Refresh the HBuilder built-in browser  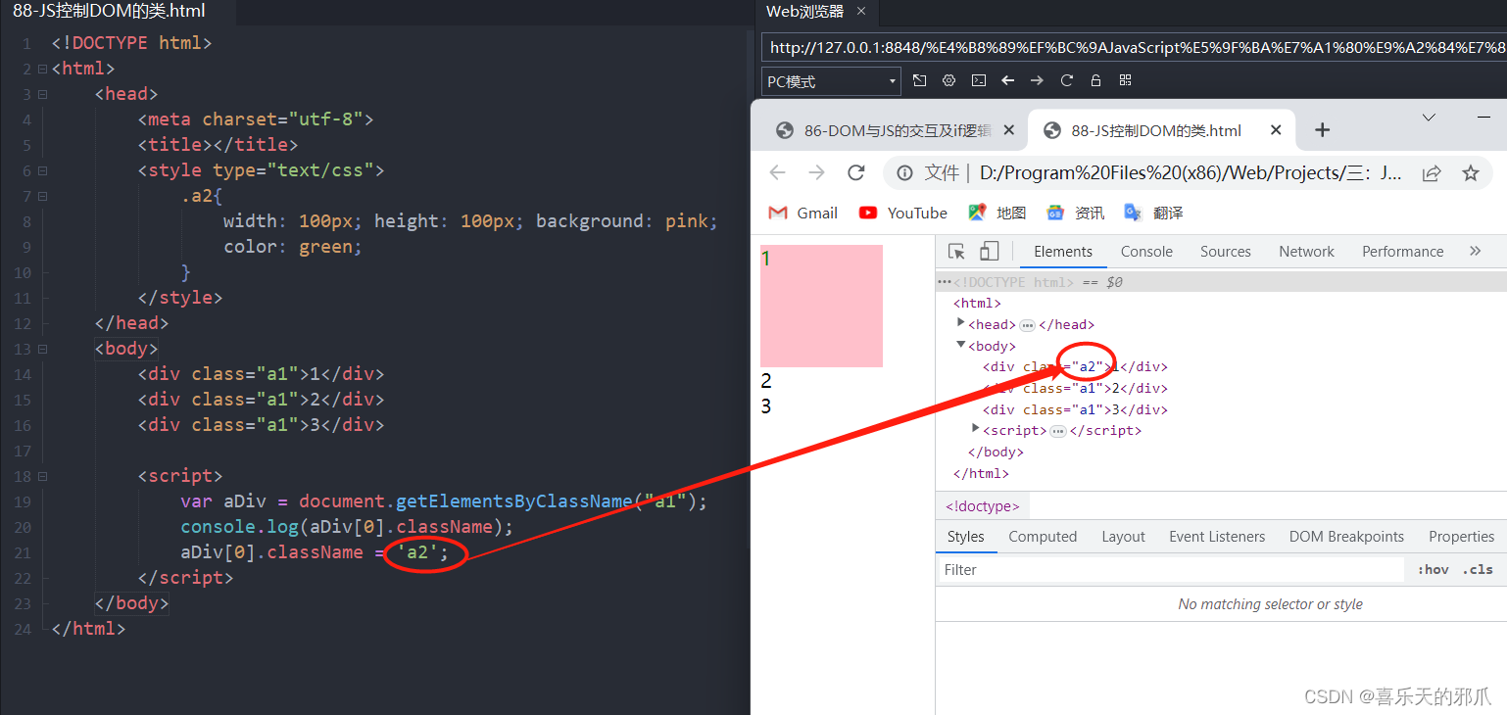1066,80
